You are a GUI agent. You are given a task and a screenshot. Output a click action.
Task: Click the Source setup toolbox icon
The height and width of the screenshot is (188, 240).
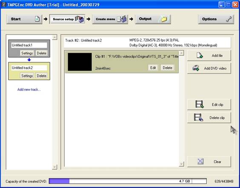(80, 19)
